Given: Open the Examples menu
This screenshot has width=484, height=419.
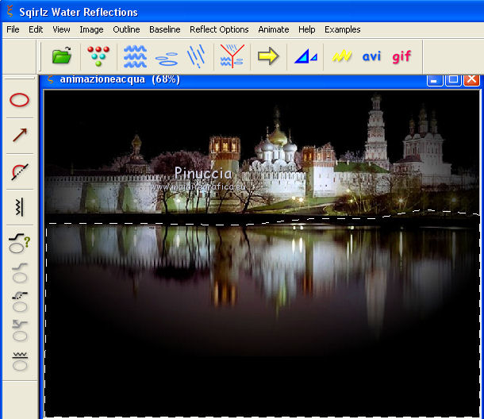Looking at the screenshot, I should click(342, 29).
